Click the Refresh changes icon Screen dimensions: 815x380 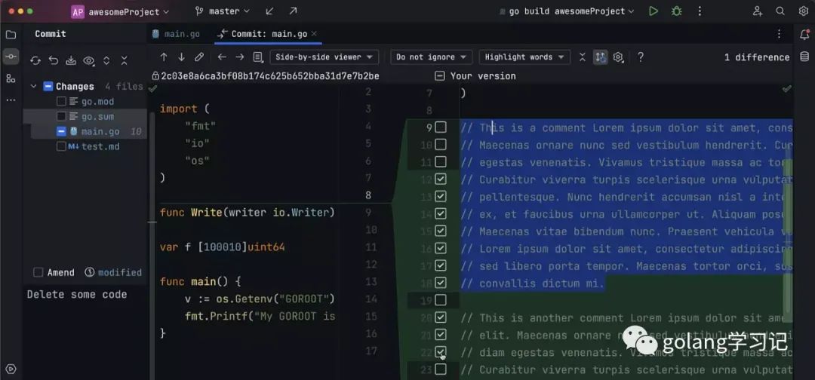35,61
